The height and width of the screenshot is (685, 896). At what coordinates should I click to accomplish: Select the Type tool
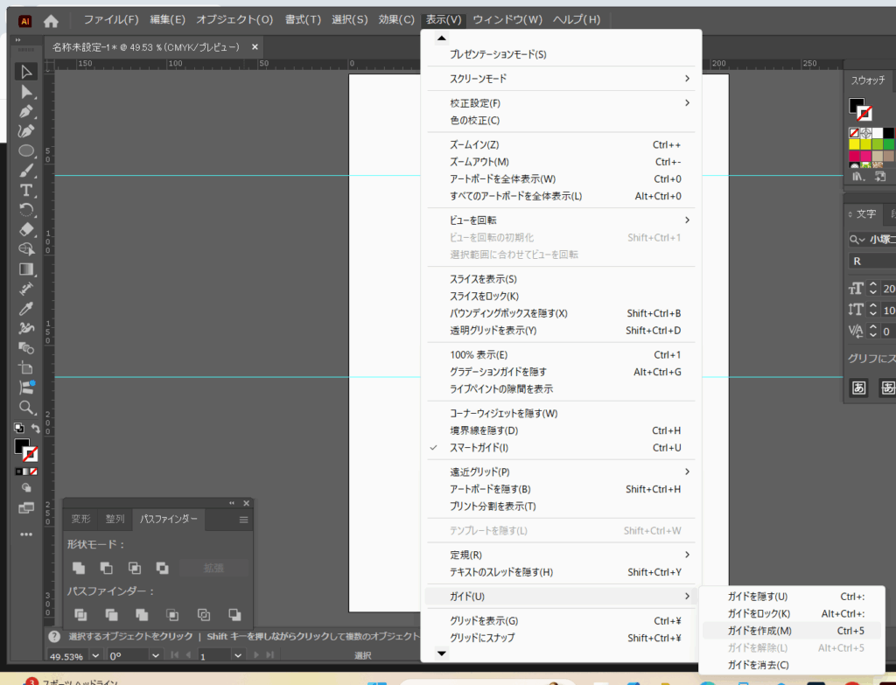(x=26, y=190)
